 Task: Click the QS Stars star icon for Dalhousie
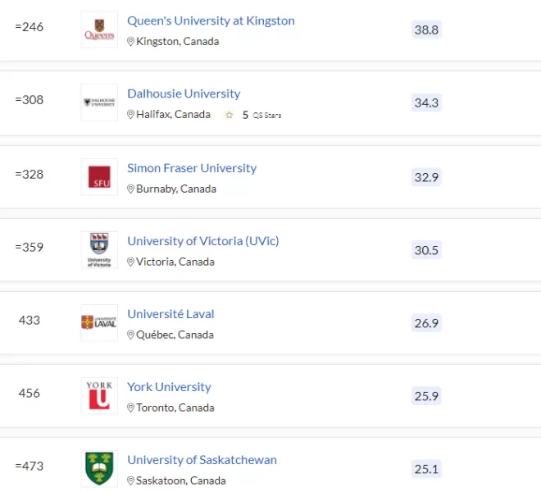click(x=229, y=115)
